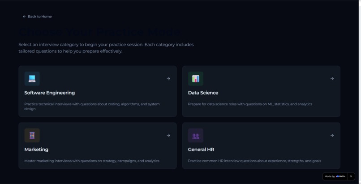The width and height of the screenshot is (361, 184).
Task: Click the General HR people icon
Action: 196,136
